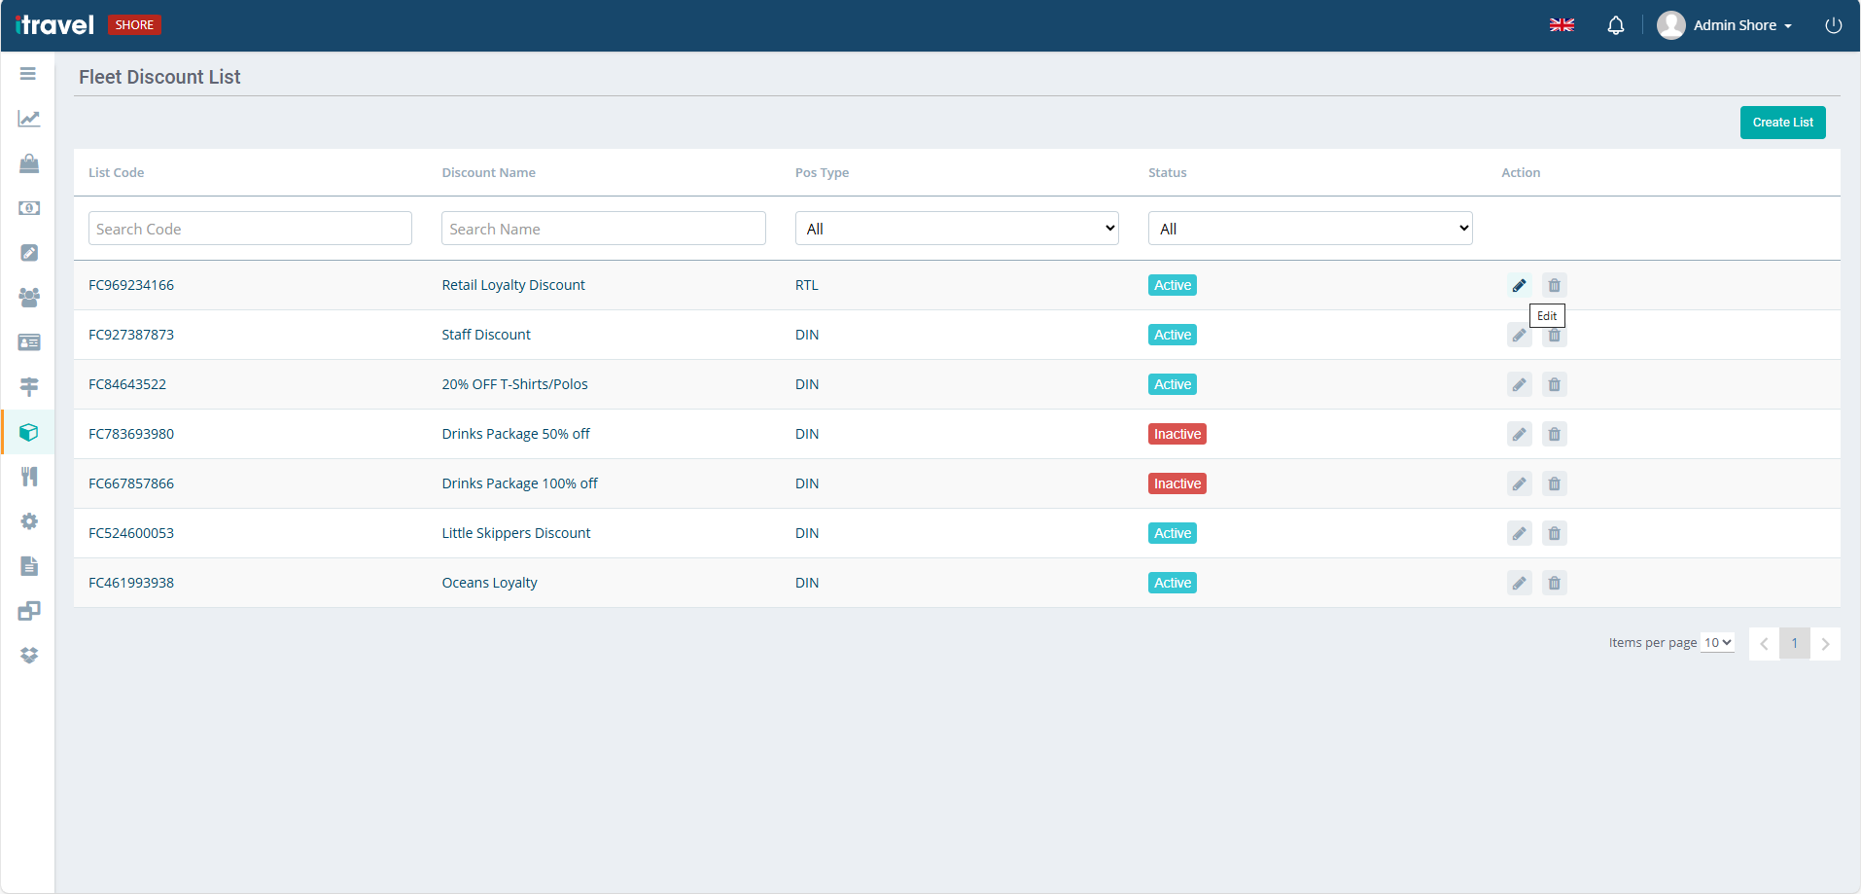Edit the Drinks Package 50% off discount
The height and width of the screenshot is (894, 1861).
point(1519,434)
